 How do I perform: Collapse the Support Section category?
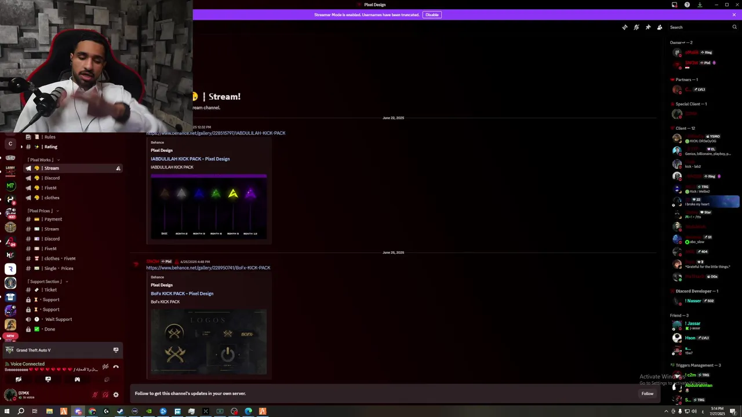[47, 281]
